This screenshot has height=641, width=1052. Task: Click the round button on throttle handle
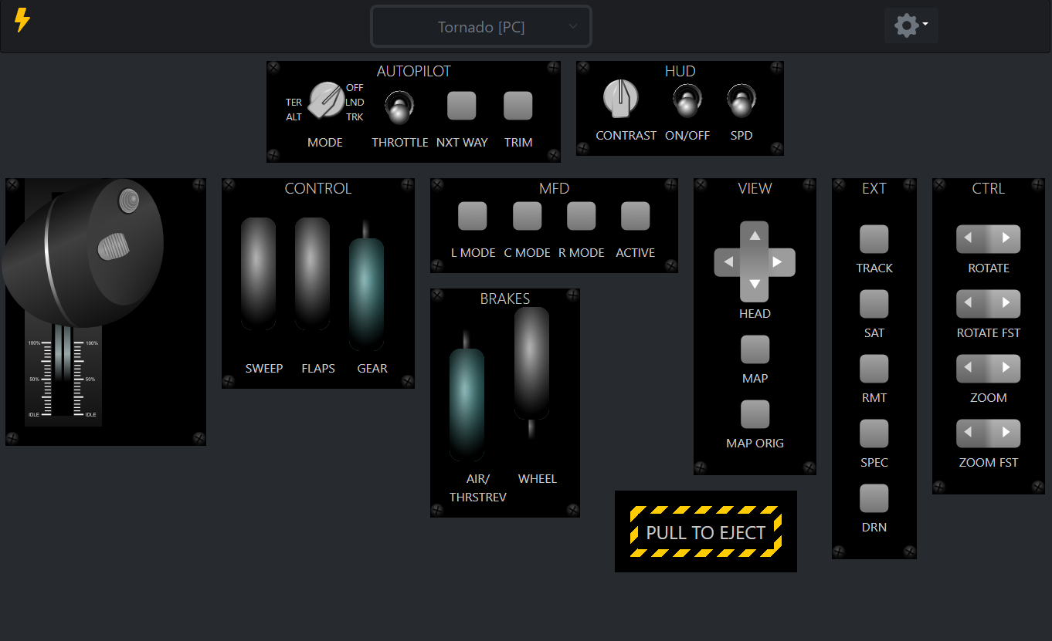129,201
